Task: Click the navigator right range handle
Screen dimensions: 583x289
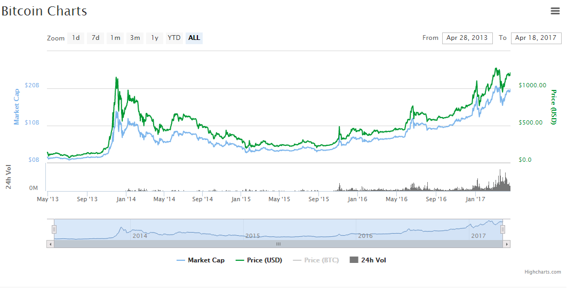Action: pos(502,229)
